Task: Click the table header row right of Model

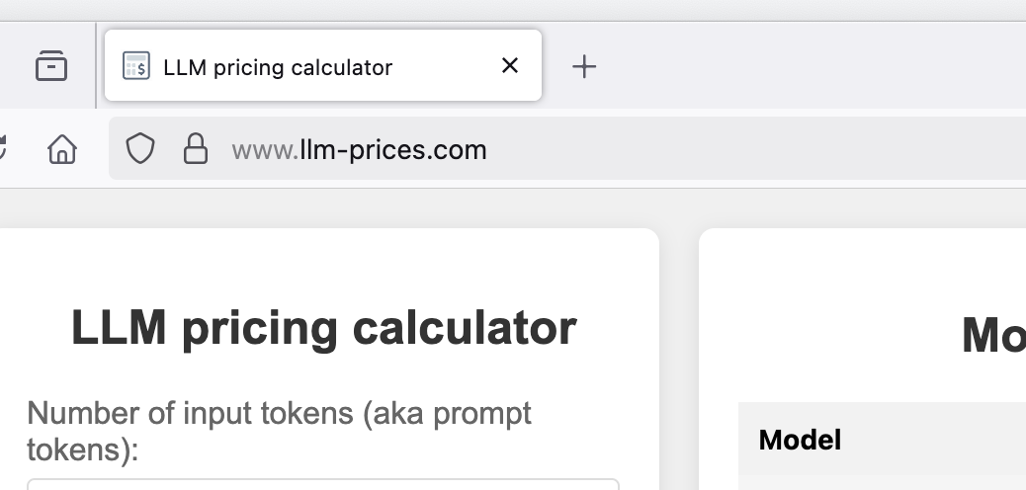Action: (x=936, y=439)
